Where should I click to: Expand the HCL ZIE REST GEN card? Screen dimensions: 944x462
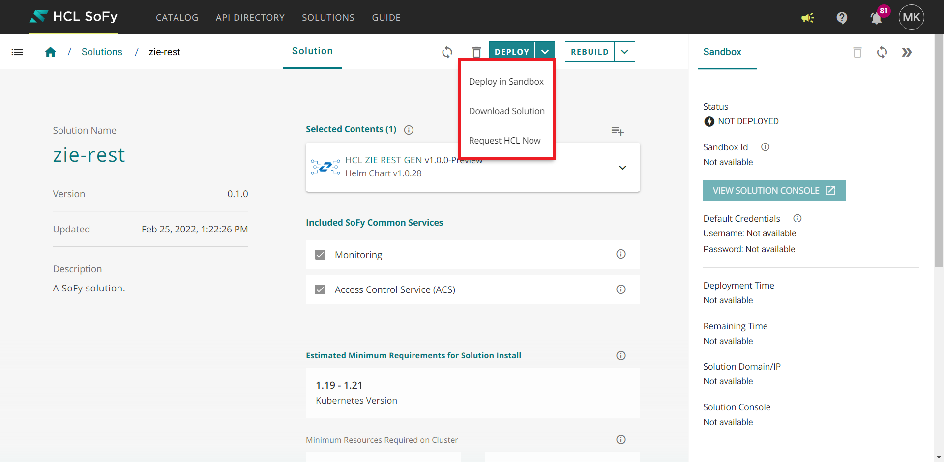click(622, 168)
